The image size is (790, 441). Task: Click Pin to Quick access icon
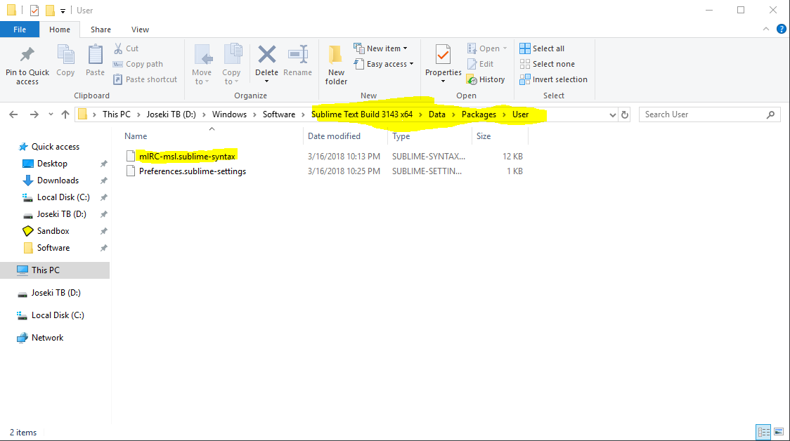point(27,55)
